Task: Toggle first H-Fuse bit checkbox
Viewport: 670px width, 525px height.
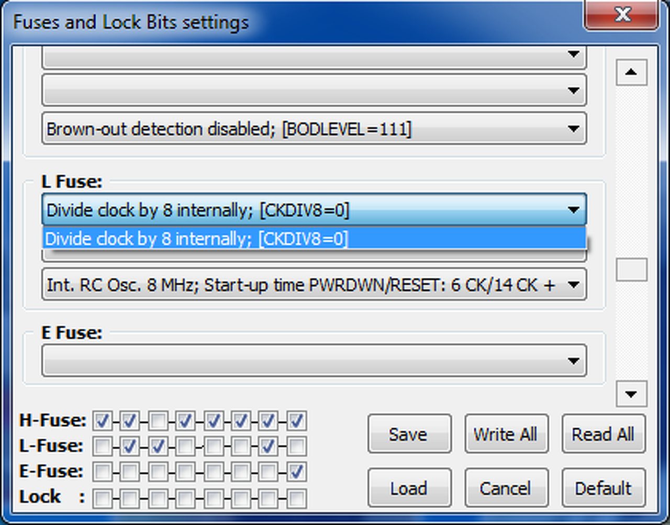Action: tap(103, 421)
